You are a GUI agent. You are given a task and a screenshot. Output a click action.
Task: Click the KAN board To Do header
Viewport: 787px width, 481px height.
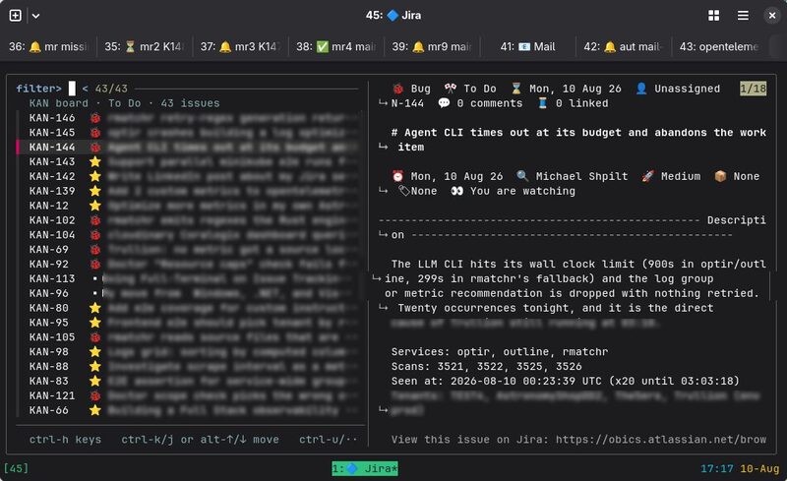coord(124,103)
